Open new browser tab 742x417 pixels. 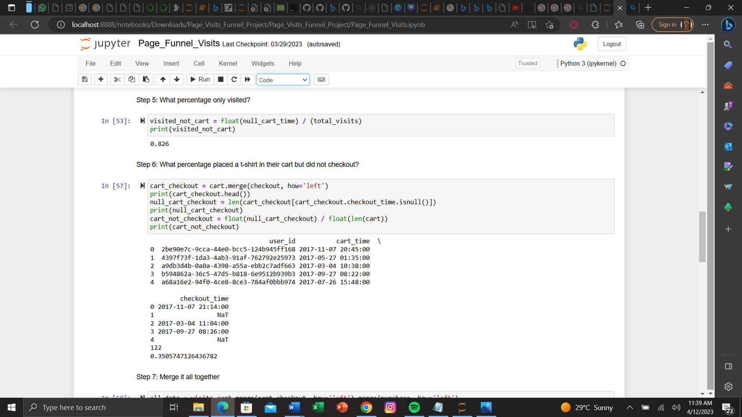coord(648,8)
